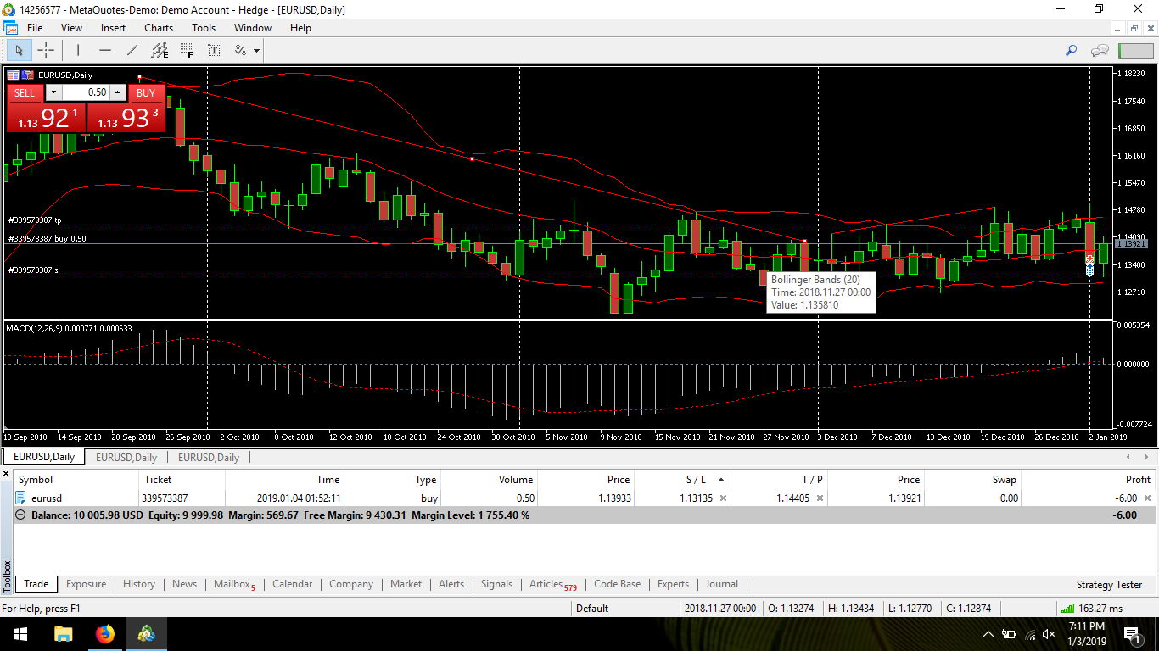Open the Signals tab
Image resolution: width=1159 pixels, height=651 pixels.
point(496,584)
